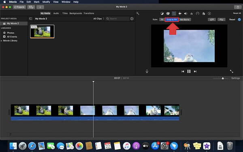
Task: Go back to Projects
Action: click(19, 7)
